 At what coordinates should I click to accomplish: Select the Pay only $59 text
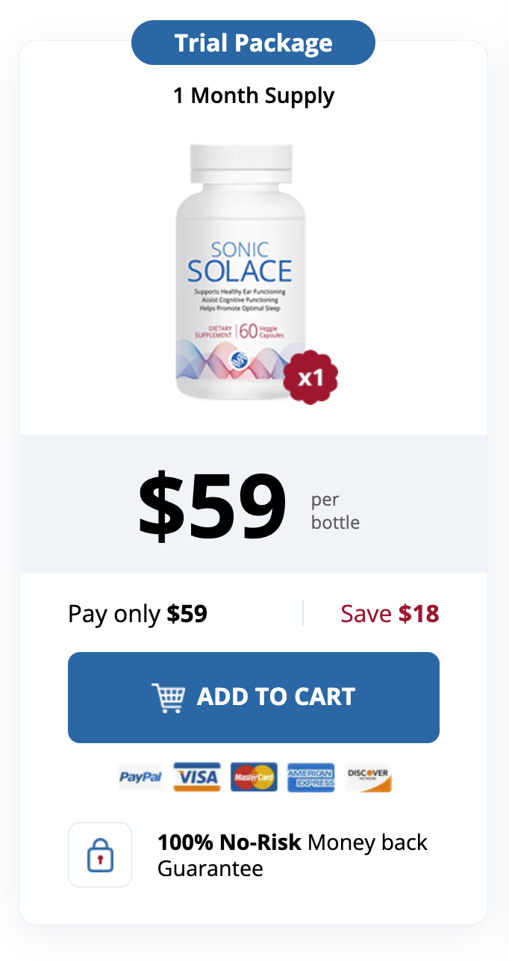point(137,612)
